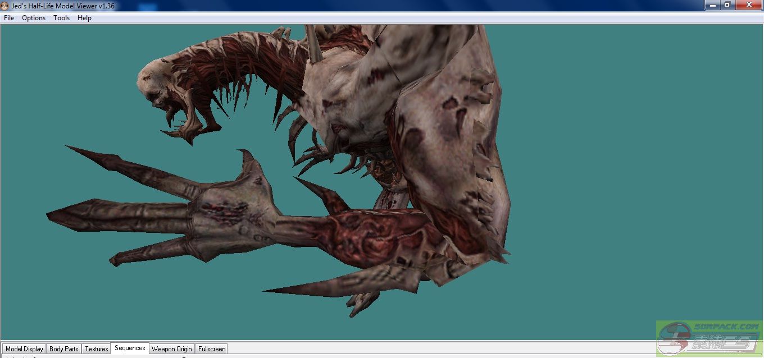
Task: Restore down the Model Viewer window
Action: pyautogui.click(x=727, y=4)
